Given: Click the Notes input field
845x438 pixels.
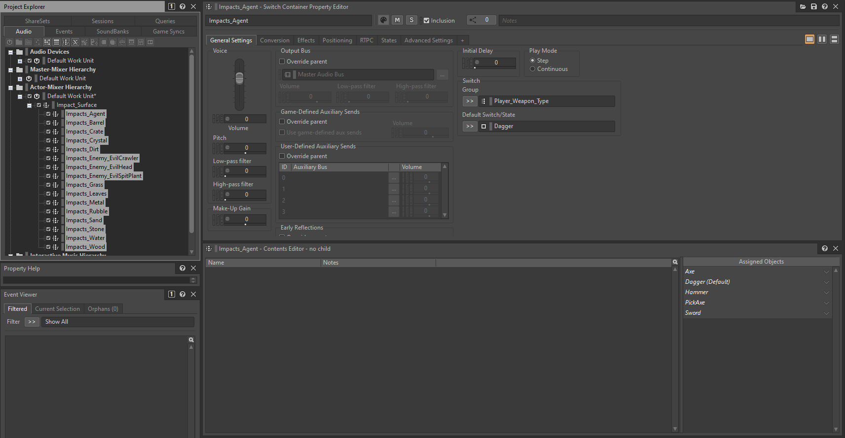Looking at the screenshot, I should (669, 20).
